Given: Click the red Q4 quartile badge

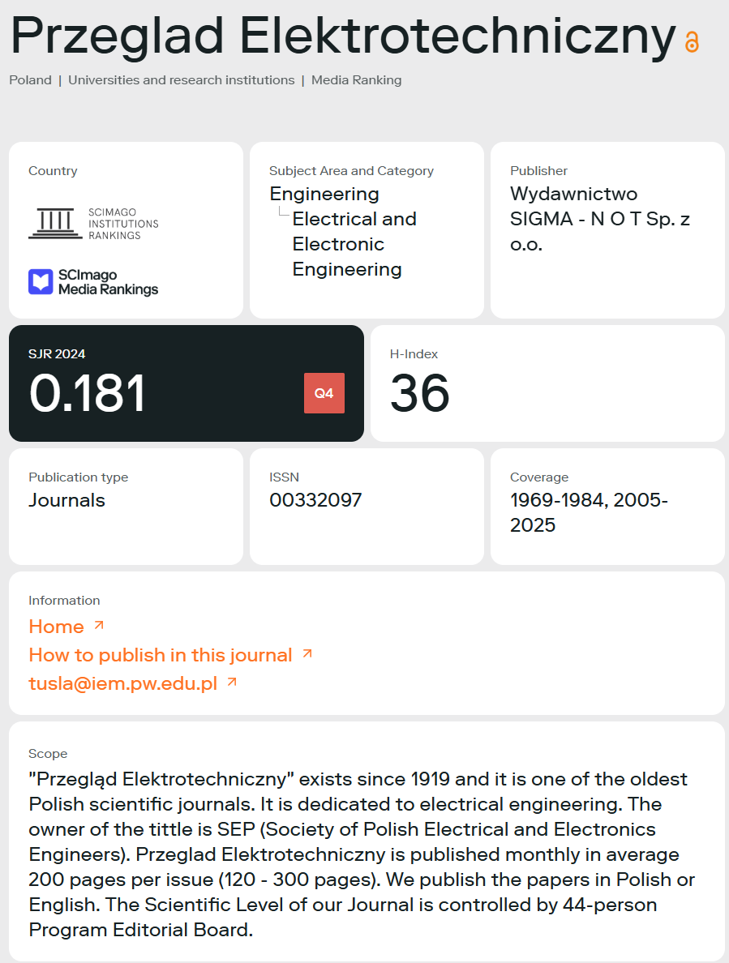Looking at the screenshot, I should (324, 393).
